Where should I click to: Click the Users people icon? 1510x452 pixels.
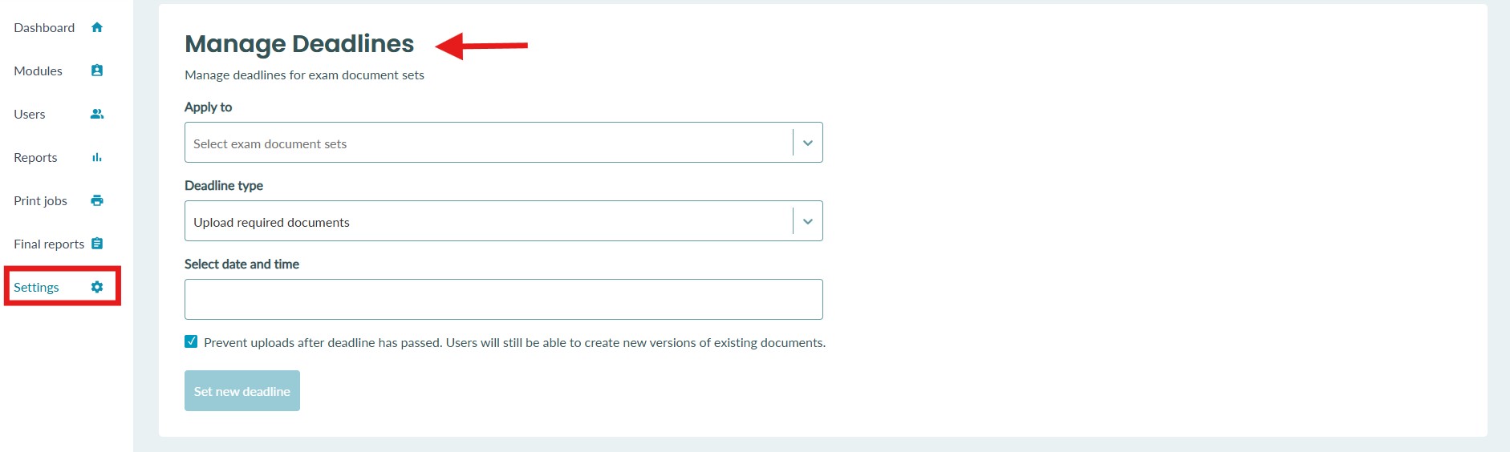[97, 114]
